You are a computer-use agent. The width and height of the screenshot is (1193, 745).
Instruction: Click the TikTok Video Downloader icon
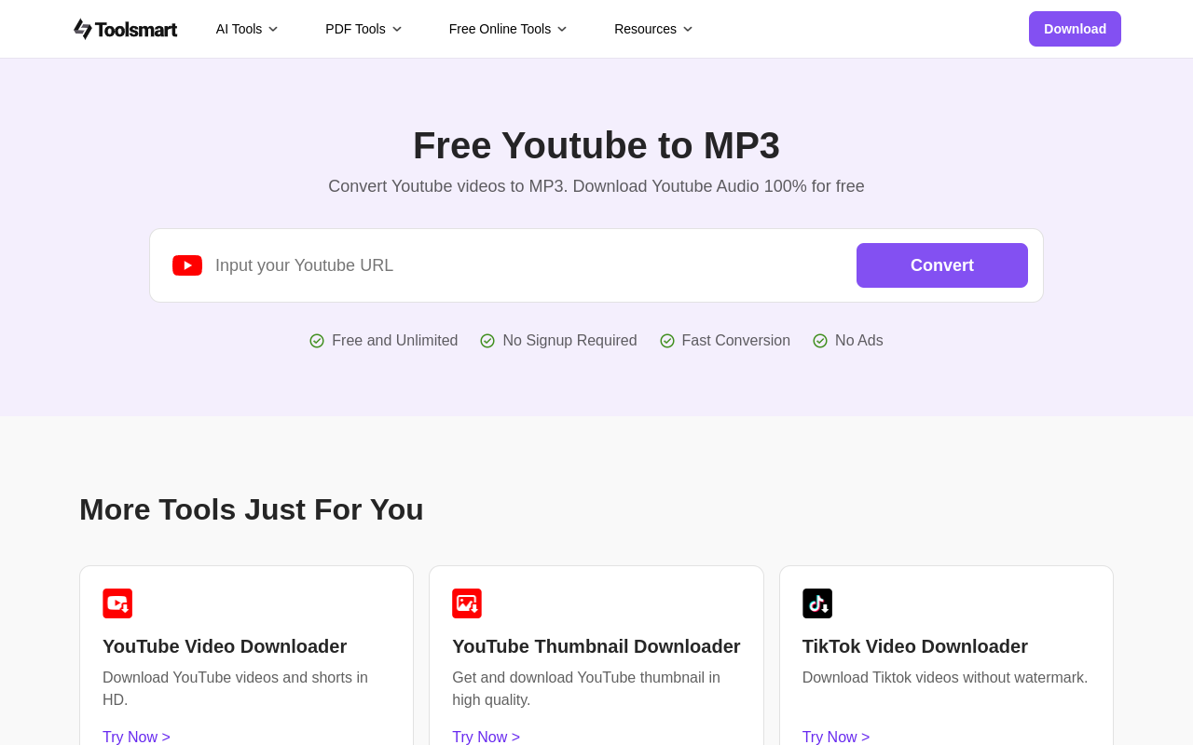(x=817, y=603)
